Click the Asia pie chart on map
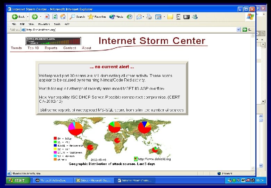Image resolution: width=271 pixels, height=188 pixels. point(145,127)
